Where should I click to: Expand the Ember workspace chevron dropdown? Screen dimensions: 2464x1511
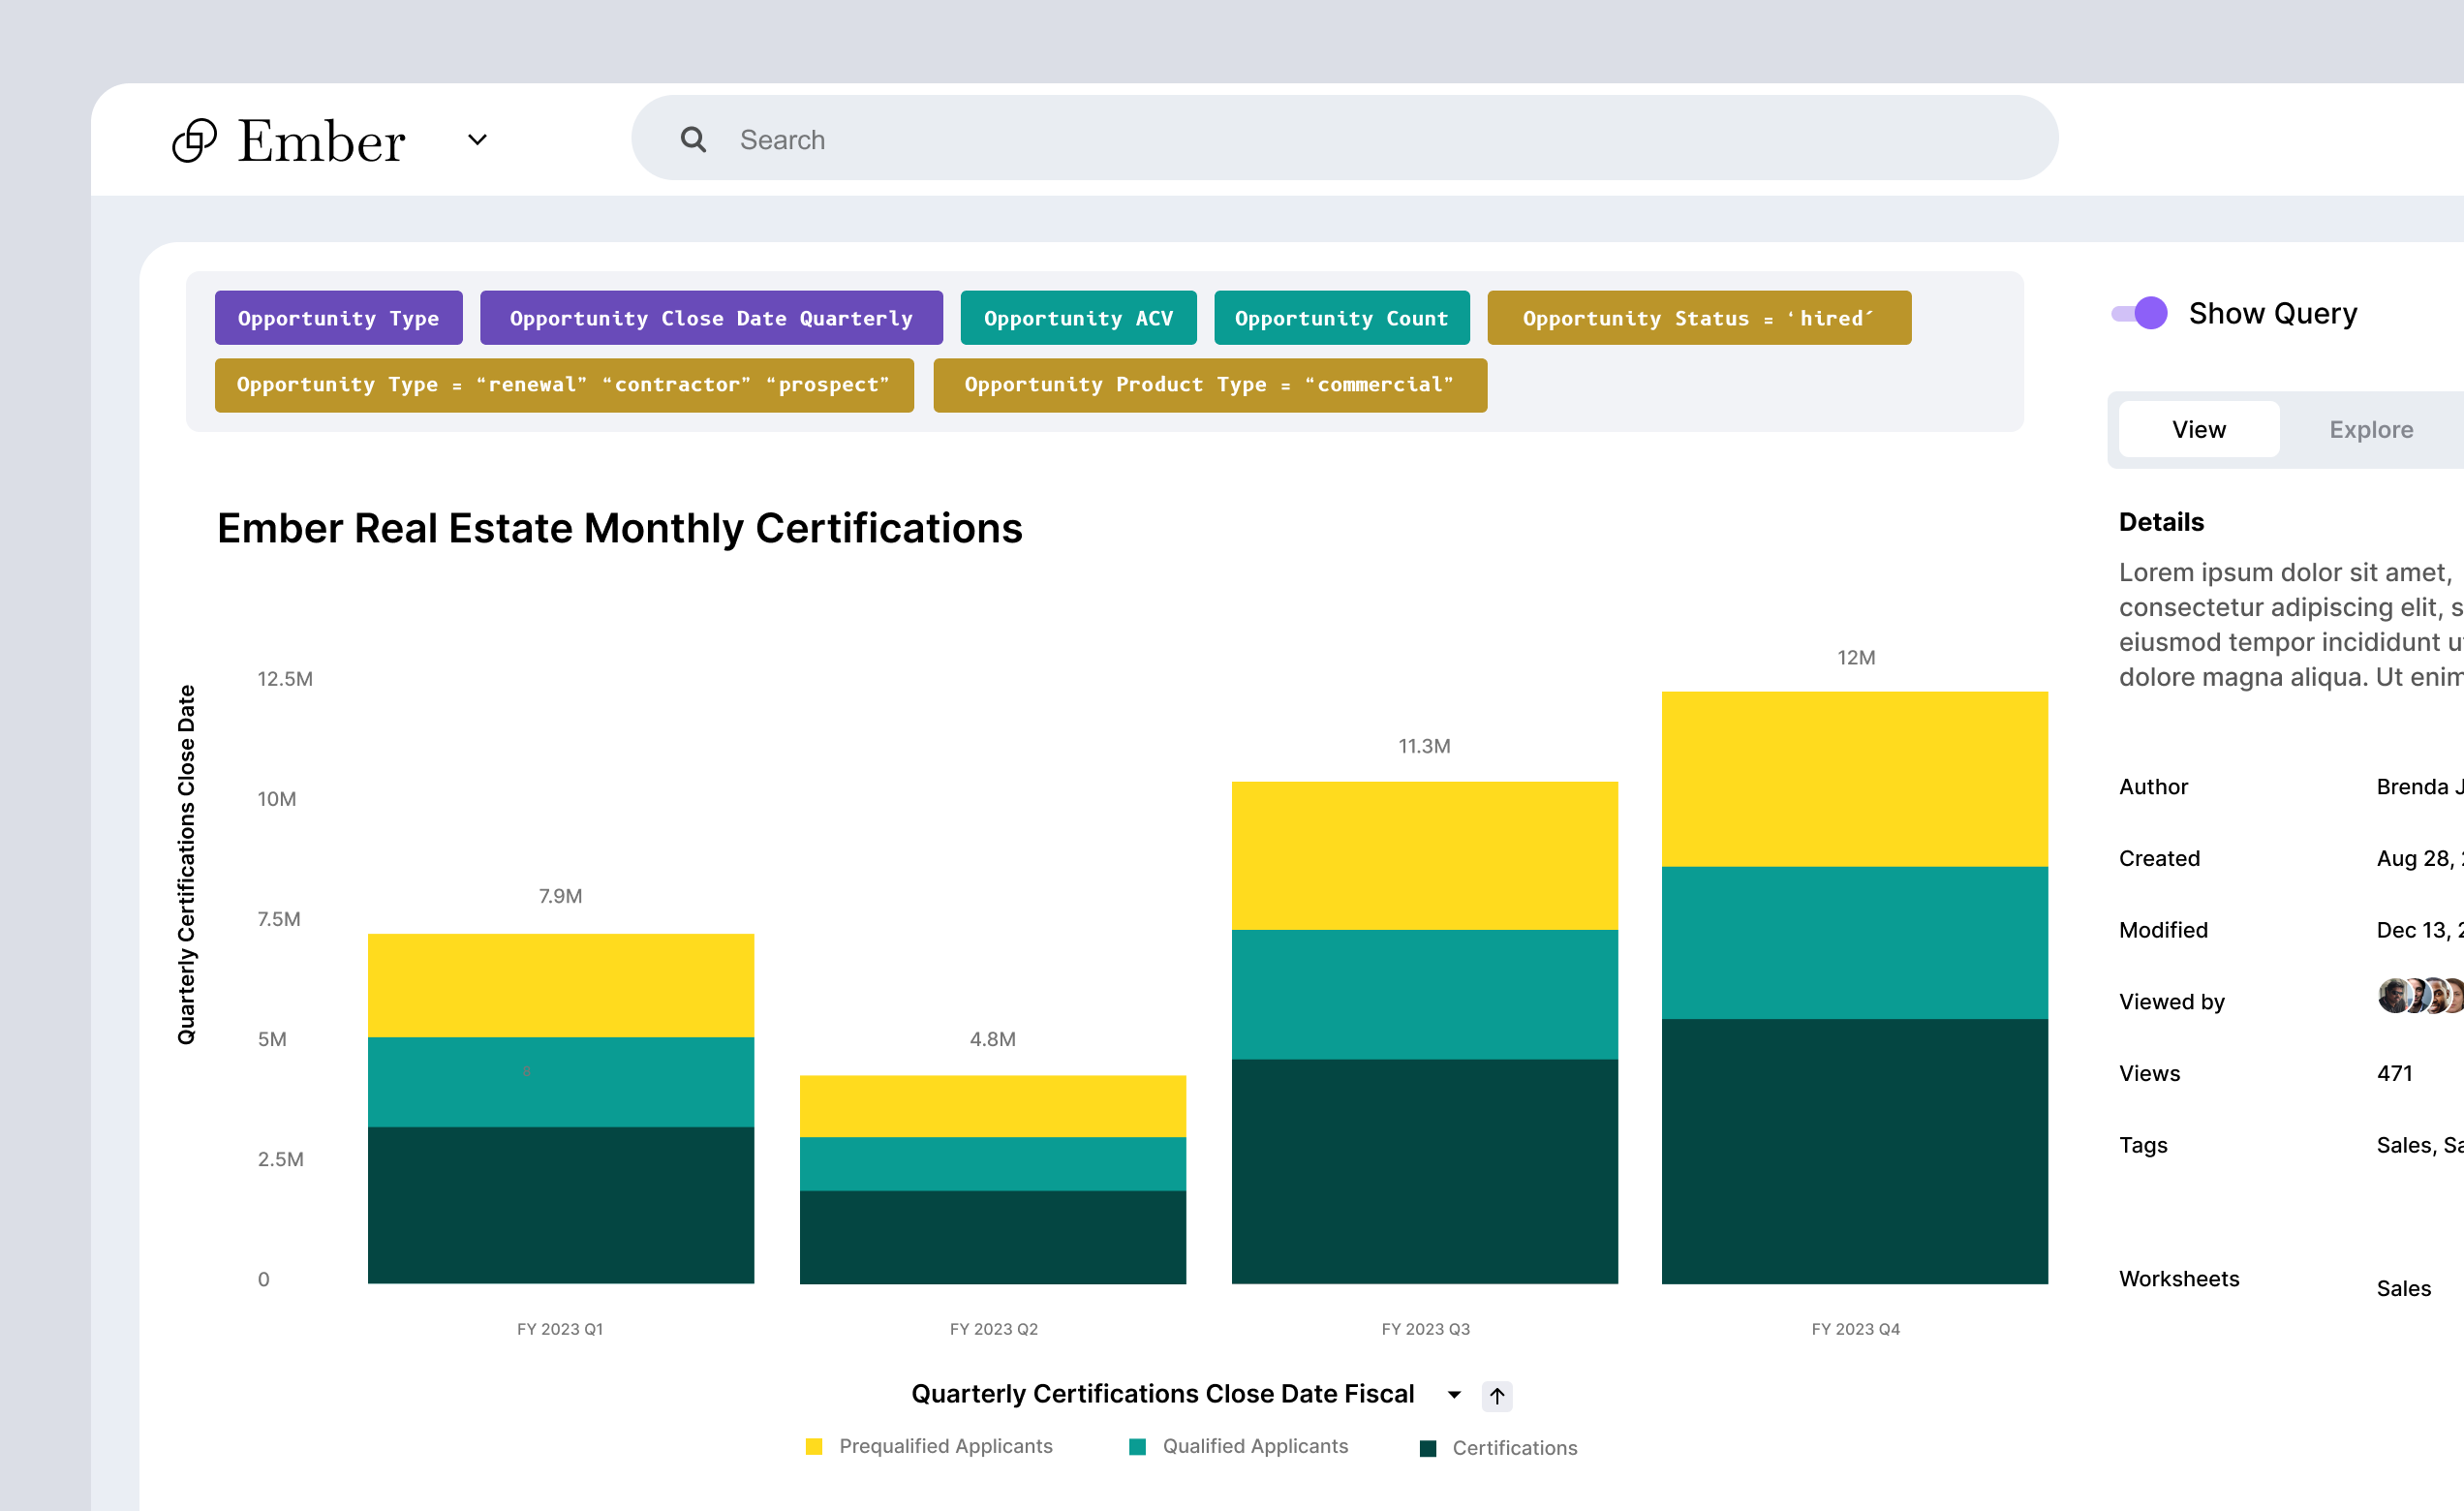point(478,140)
